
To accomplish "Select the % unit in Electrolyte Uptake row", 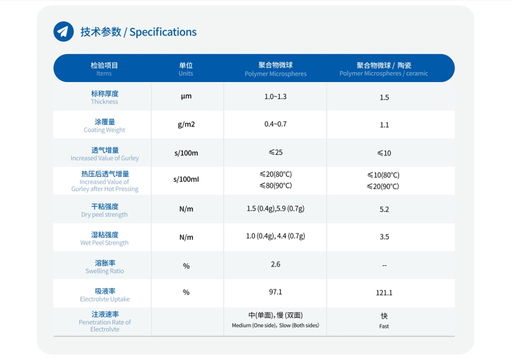I will click(x=186, y=292).
